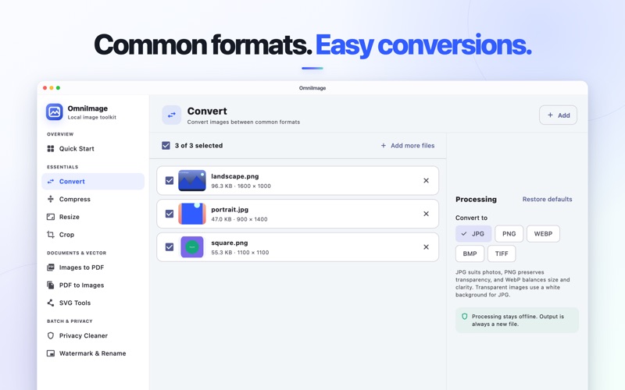Image resolution: width=625 pixels, height=390 pixels.
Task: Click the yellow window minimize button
Action: pos(52,88)
